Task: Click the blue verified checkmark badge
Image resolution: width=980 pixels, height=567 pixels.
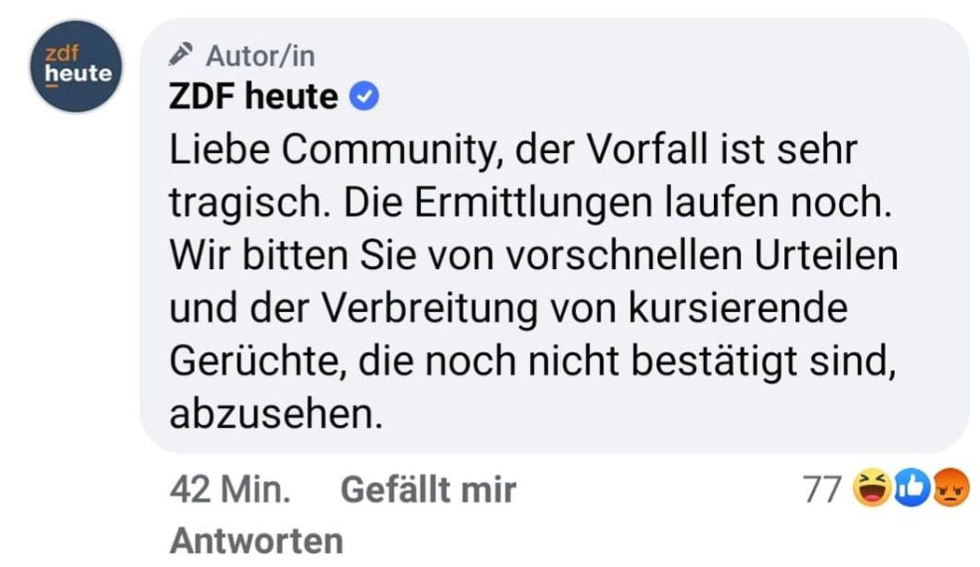Action: click(x=364, y=96)
